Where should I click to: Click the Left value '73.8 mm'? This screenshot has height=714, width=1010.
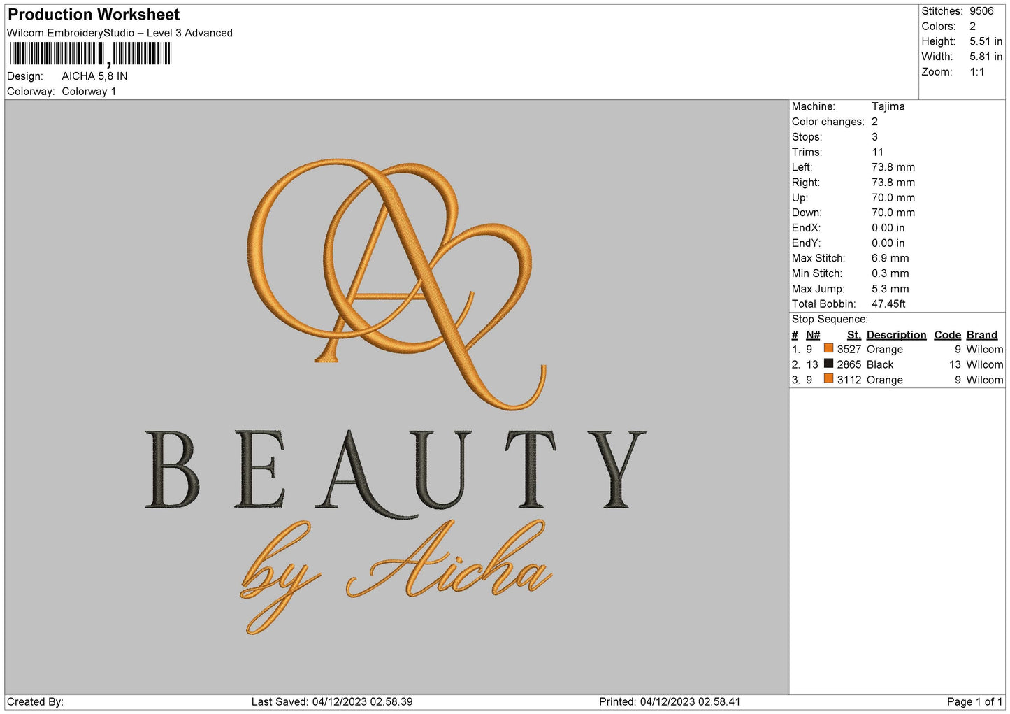pos(893,167)
